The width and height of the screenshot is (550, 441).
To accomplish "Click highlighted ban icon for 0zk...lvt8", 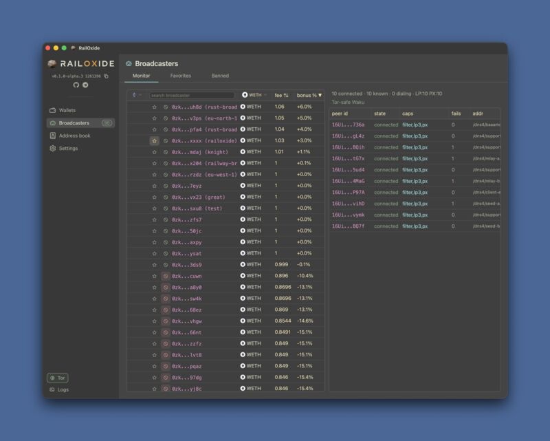I will click(166, 355).
